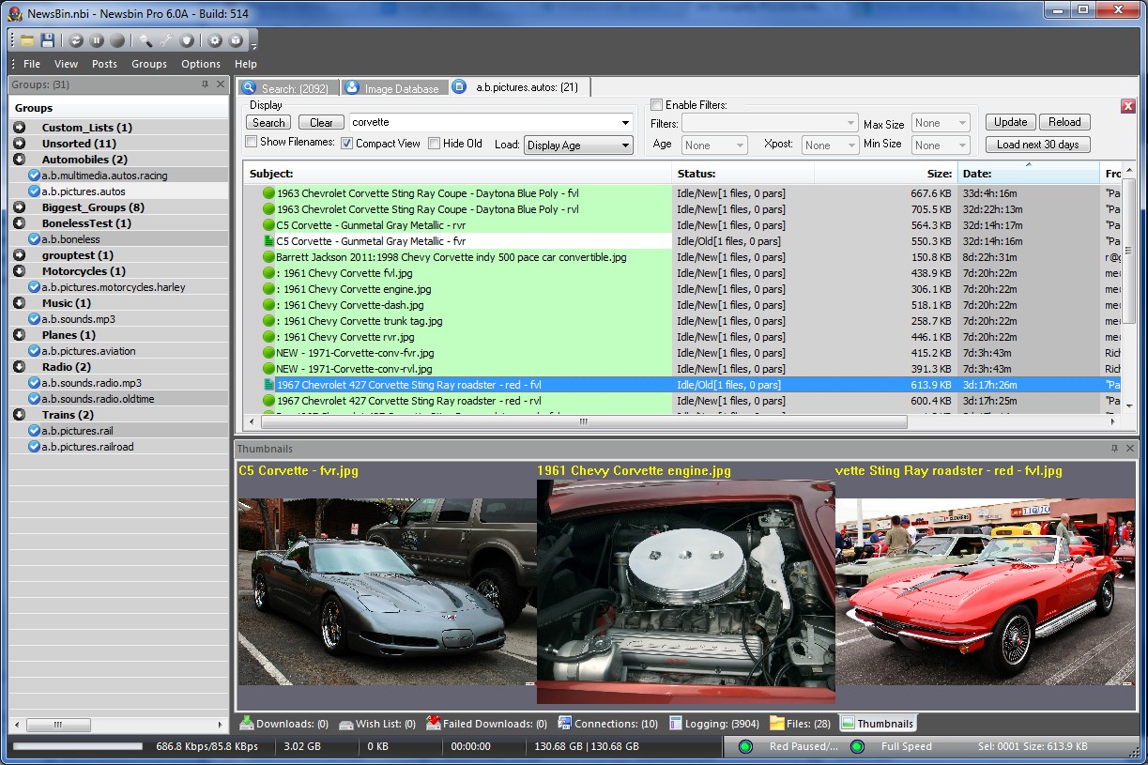
Task: Close the a.b.pictures.autos post list tab
Action: click(1128, 106)
